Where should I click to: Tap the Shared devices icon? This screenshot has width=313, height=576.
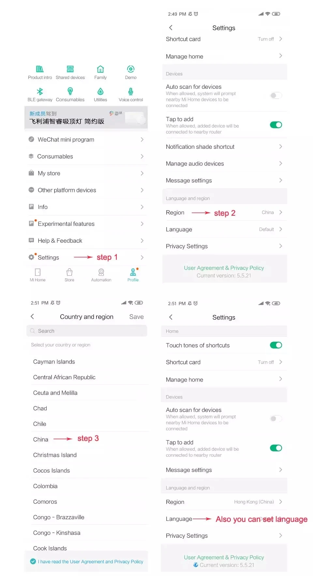click(70, 69)
